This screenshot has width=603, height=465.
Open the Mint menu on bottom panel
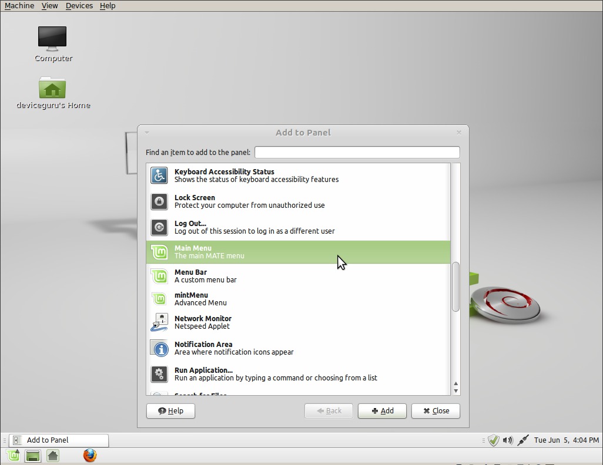click(x=13, y=456)
